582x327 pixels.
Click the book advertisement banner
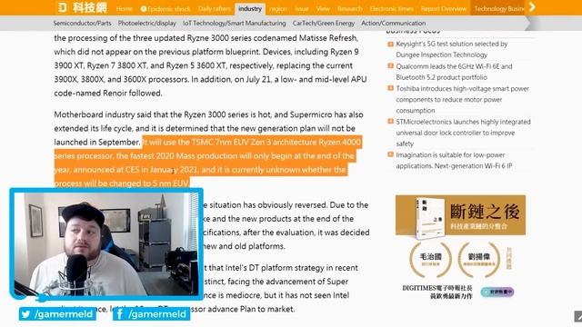coord(460,215)
